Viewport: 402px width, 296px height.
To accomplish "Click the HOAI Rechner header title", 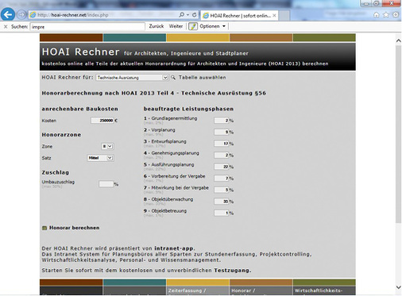I will click(x=80, y=52).
